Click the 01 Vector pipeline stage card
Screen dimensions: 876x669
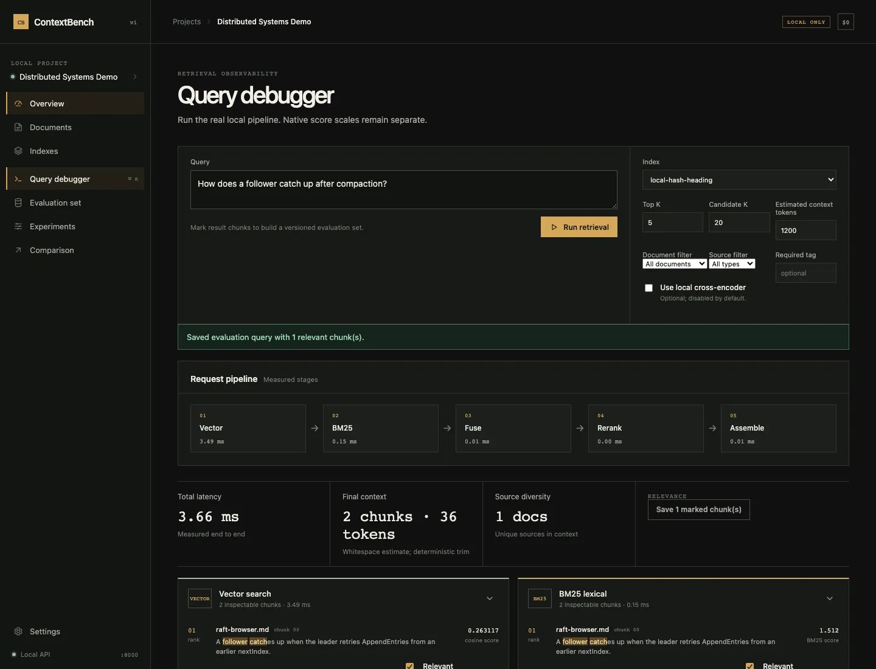(248, 428)
